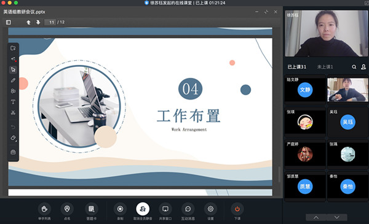Select the 秦怡 participant tile
This screenshot has height=224, width=369.
coord(347,186)
